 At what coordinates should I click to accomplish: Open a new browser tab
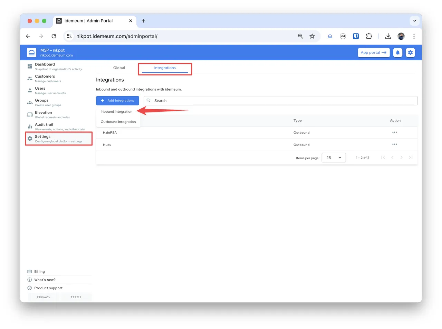143,21
